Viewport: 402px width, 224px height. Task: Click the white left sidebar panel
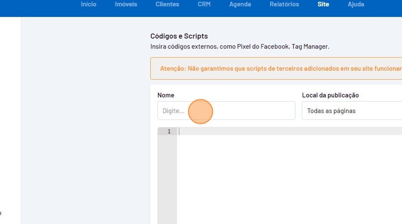[x=10, y=119]
